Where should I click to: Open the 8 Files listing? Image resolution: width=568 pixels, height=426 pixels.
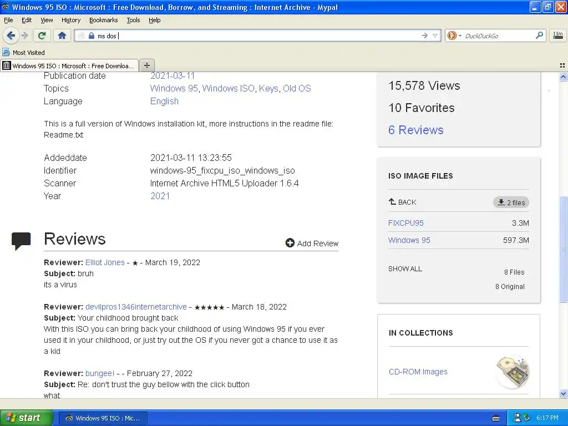[514, 272]
